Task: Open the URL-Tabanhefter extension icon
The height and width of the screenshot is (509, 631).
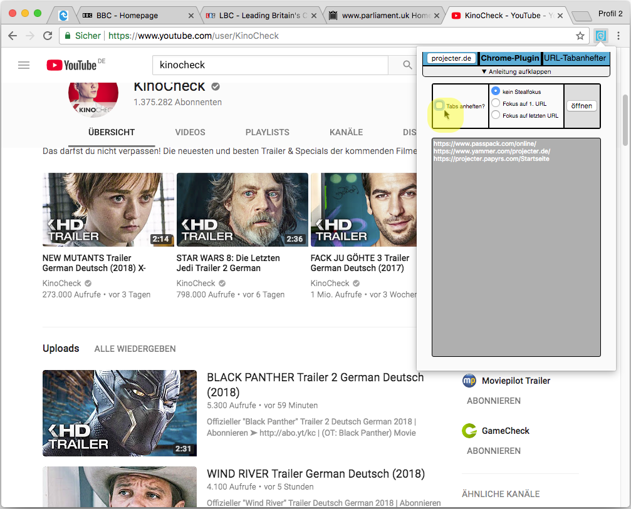Action: tap(600, 36)
